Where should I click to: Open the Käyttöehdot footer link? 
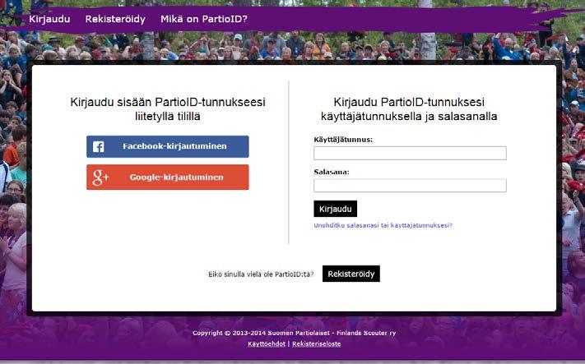267,344
